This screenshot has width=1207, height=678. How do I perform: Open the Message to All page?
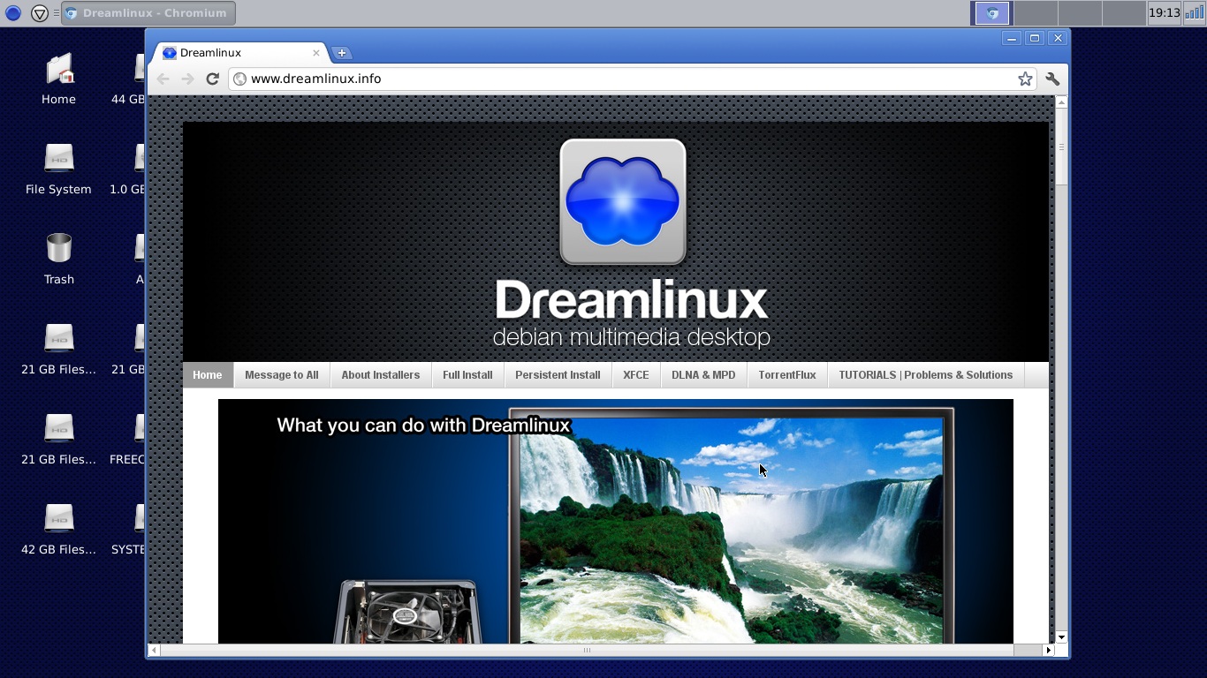pos(281,375)
